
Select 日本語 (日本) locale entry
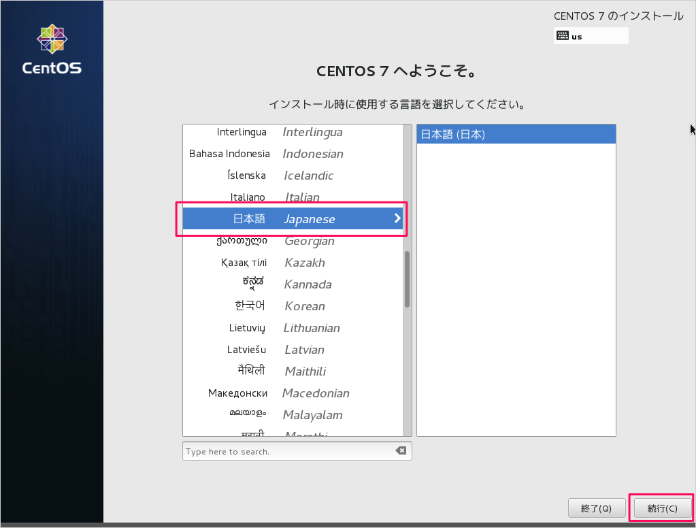[516, 134]
